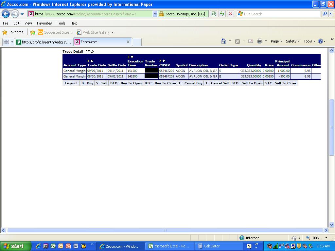This screenshot has width=335, height=251.
Task: Sort by Principal Amount column header
Action: pyautogui.click(x=282, y=63)
